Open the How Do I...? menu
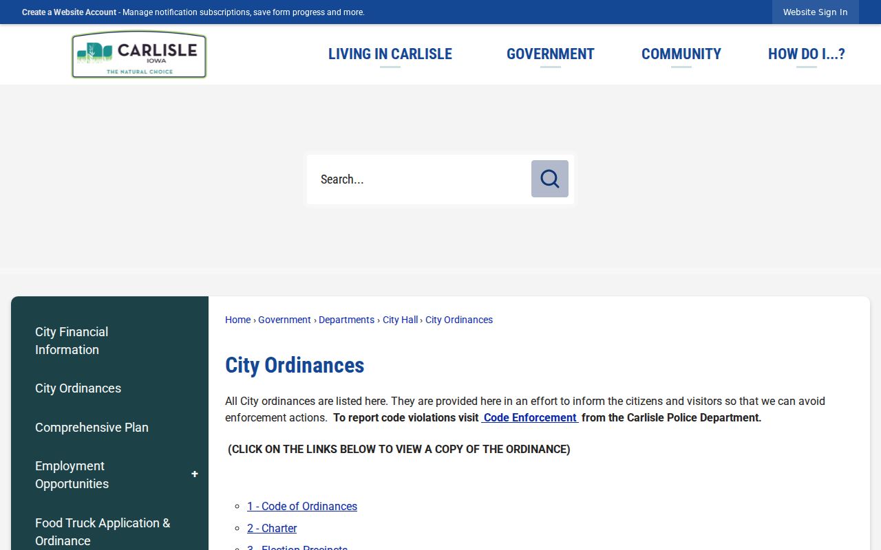 click(807, 54)
